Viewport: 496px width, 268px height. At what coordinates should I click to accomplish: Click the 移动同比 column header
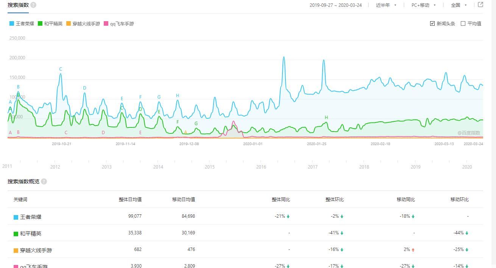(406, 199)
